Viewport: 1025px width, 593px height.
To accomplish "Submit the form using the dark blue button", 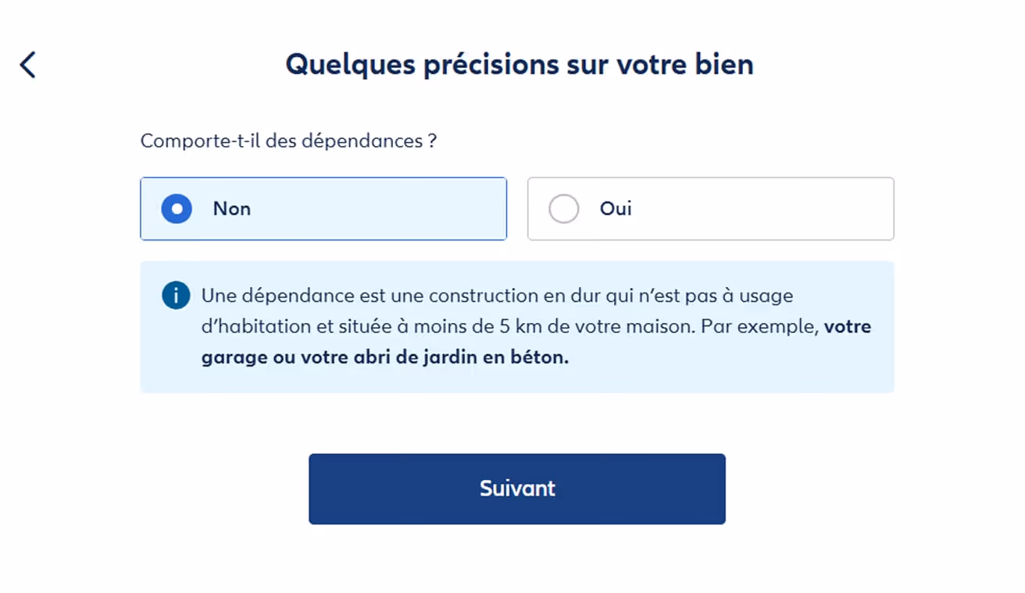I will click(517, 488).
